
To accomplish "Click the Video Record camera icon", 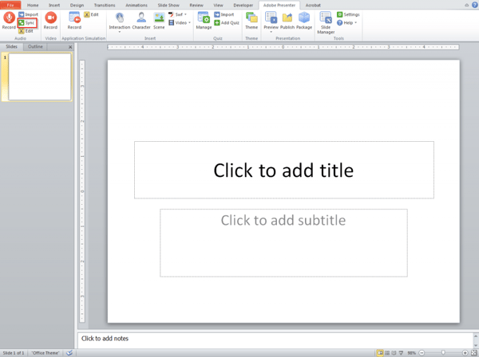I will (50, 18).
